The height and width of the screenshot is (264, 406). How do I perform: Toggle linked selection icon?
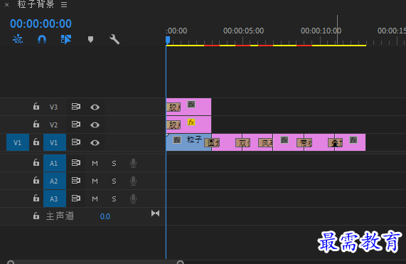coord(65,39)
